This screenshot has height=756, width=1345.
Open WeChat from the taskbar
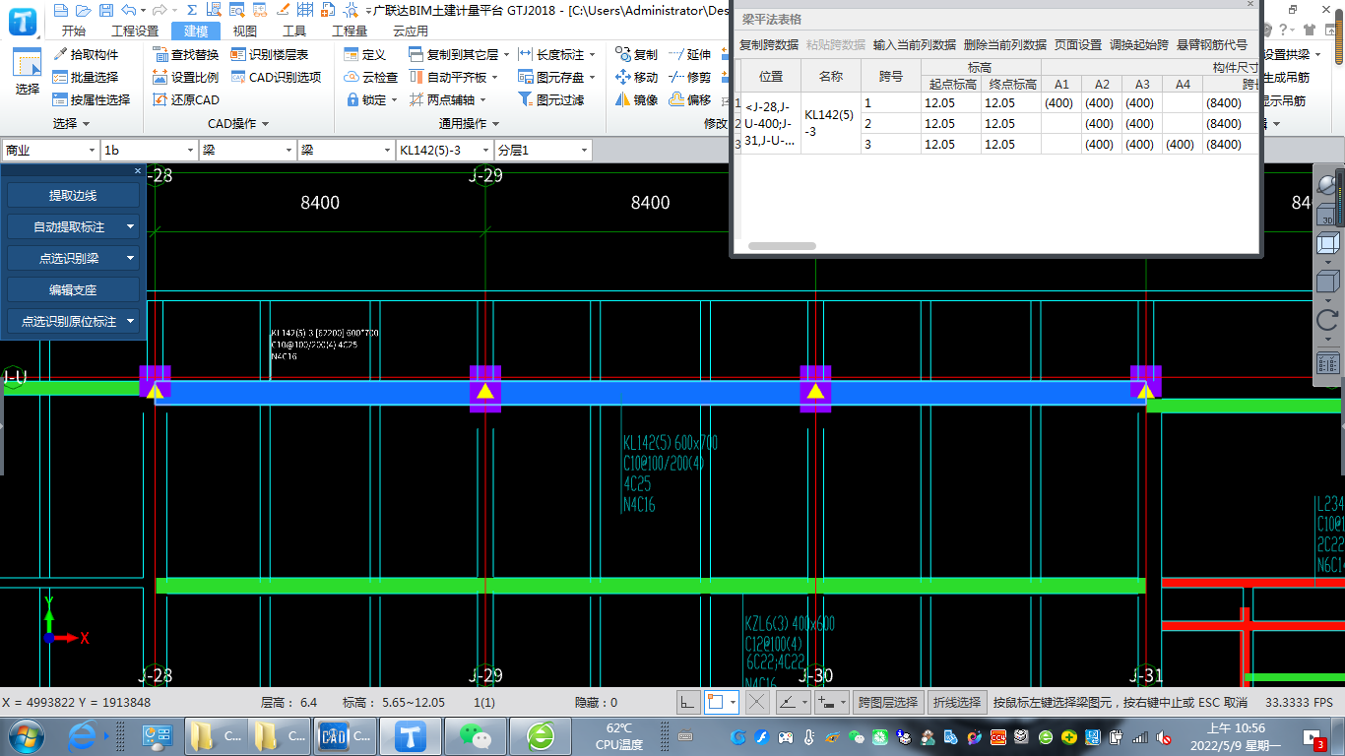click(476, 736)
